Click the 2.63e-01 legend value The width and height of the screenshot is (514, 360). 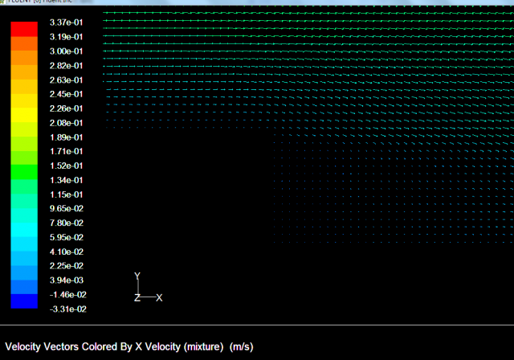(67, 80)
